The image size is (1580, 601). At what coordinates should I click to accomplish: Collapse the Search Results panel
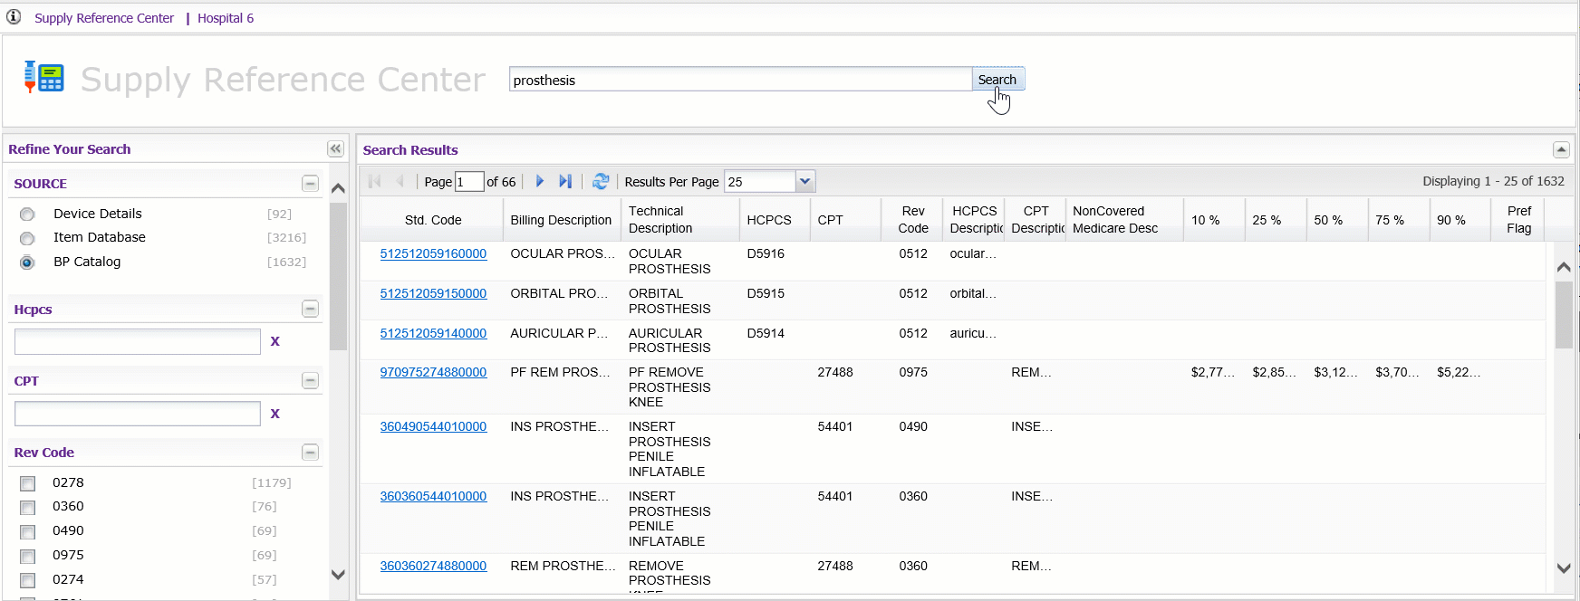[x=1561, y=149]
